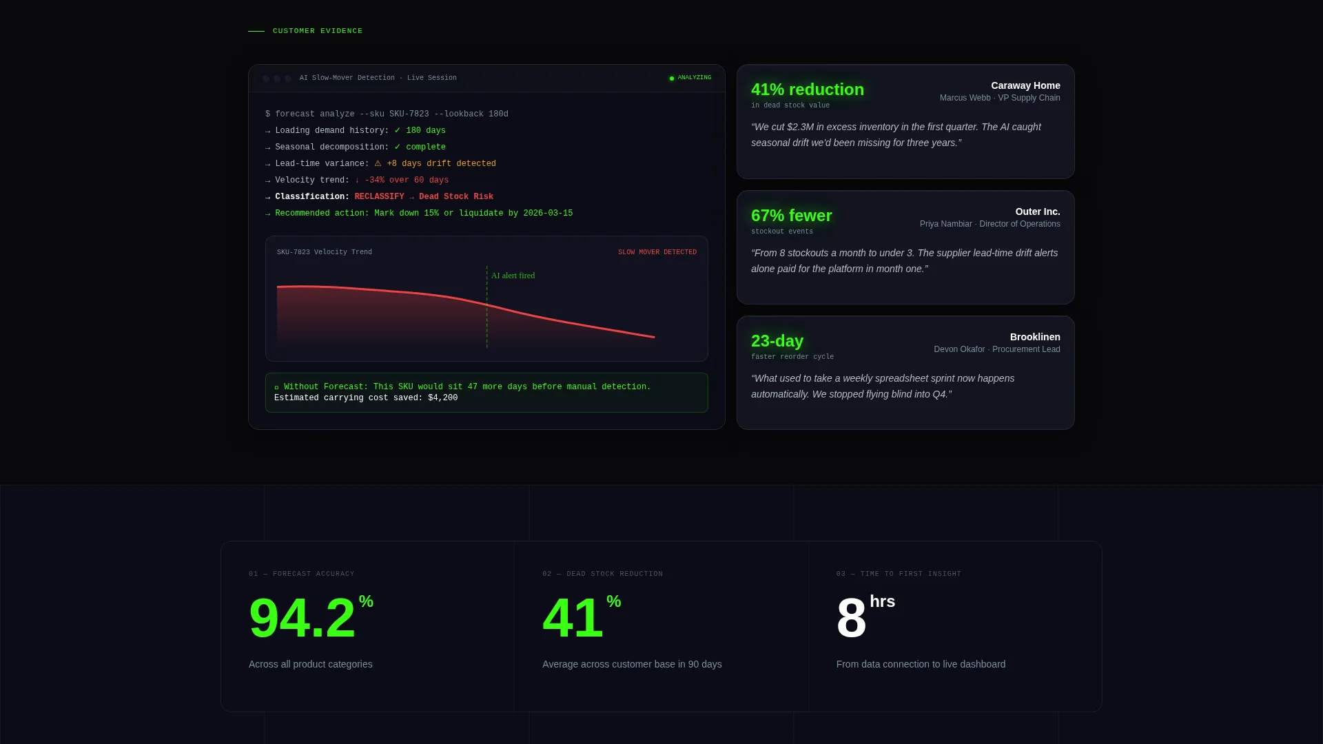Click 'Across all product categories' caption
Image resolution: width=1323 pixels, height=744 pixels.
(x=311, y=664)
